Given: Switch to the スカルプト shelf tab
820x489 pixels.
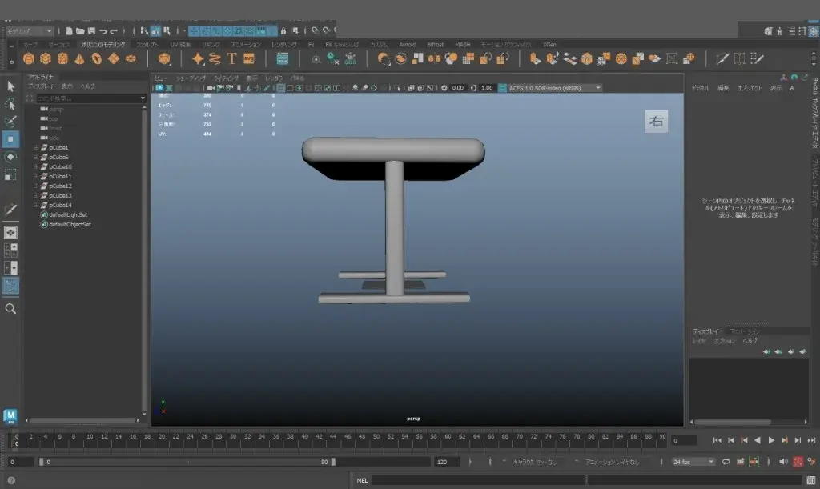Looking at the screenshot, I should [x=147, y=45].
